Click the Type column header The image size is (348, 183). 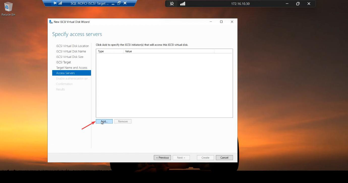(x=110, y=51)
